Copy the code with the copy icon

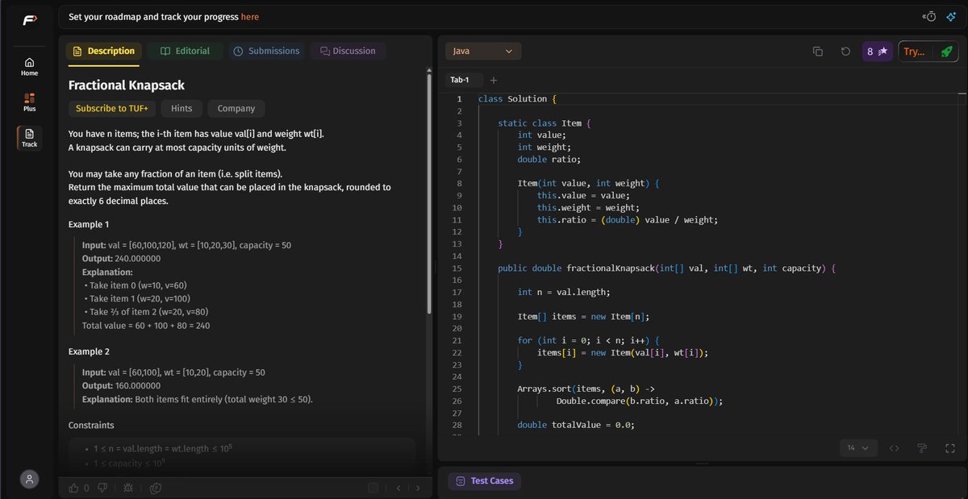point(818,51)
